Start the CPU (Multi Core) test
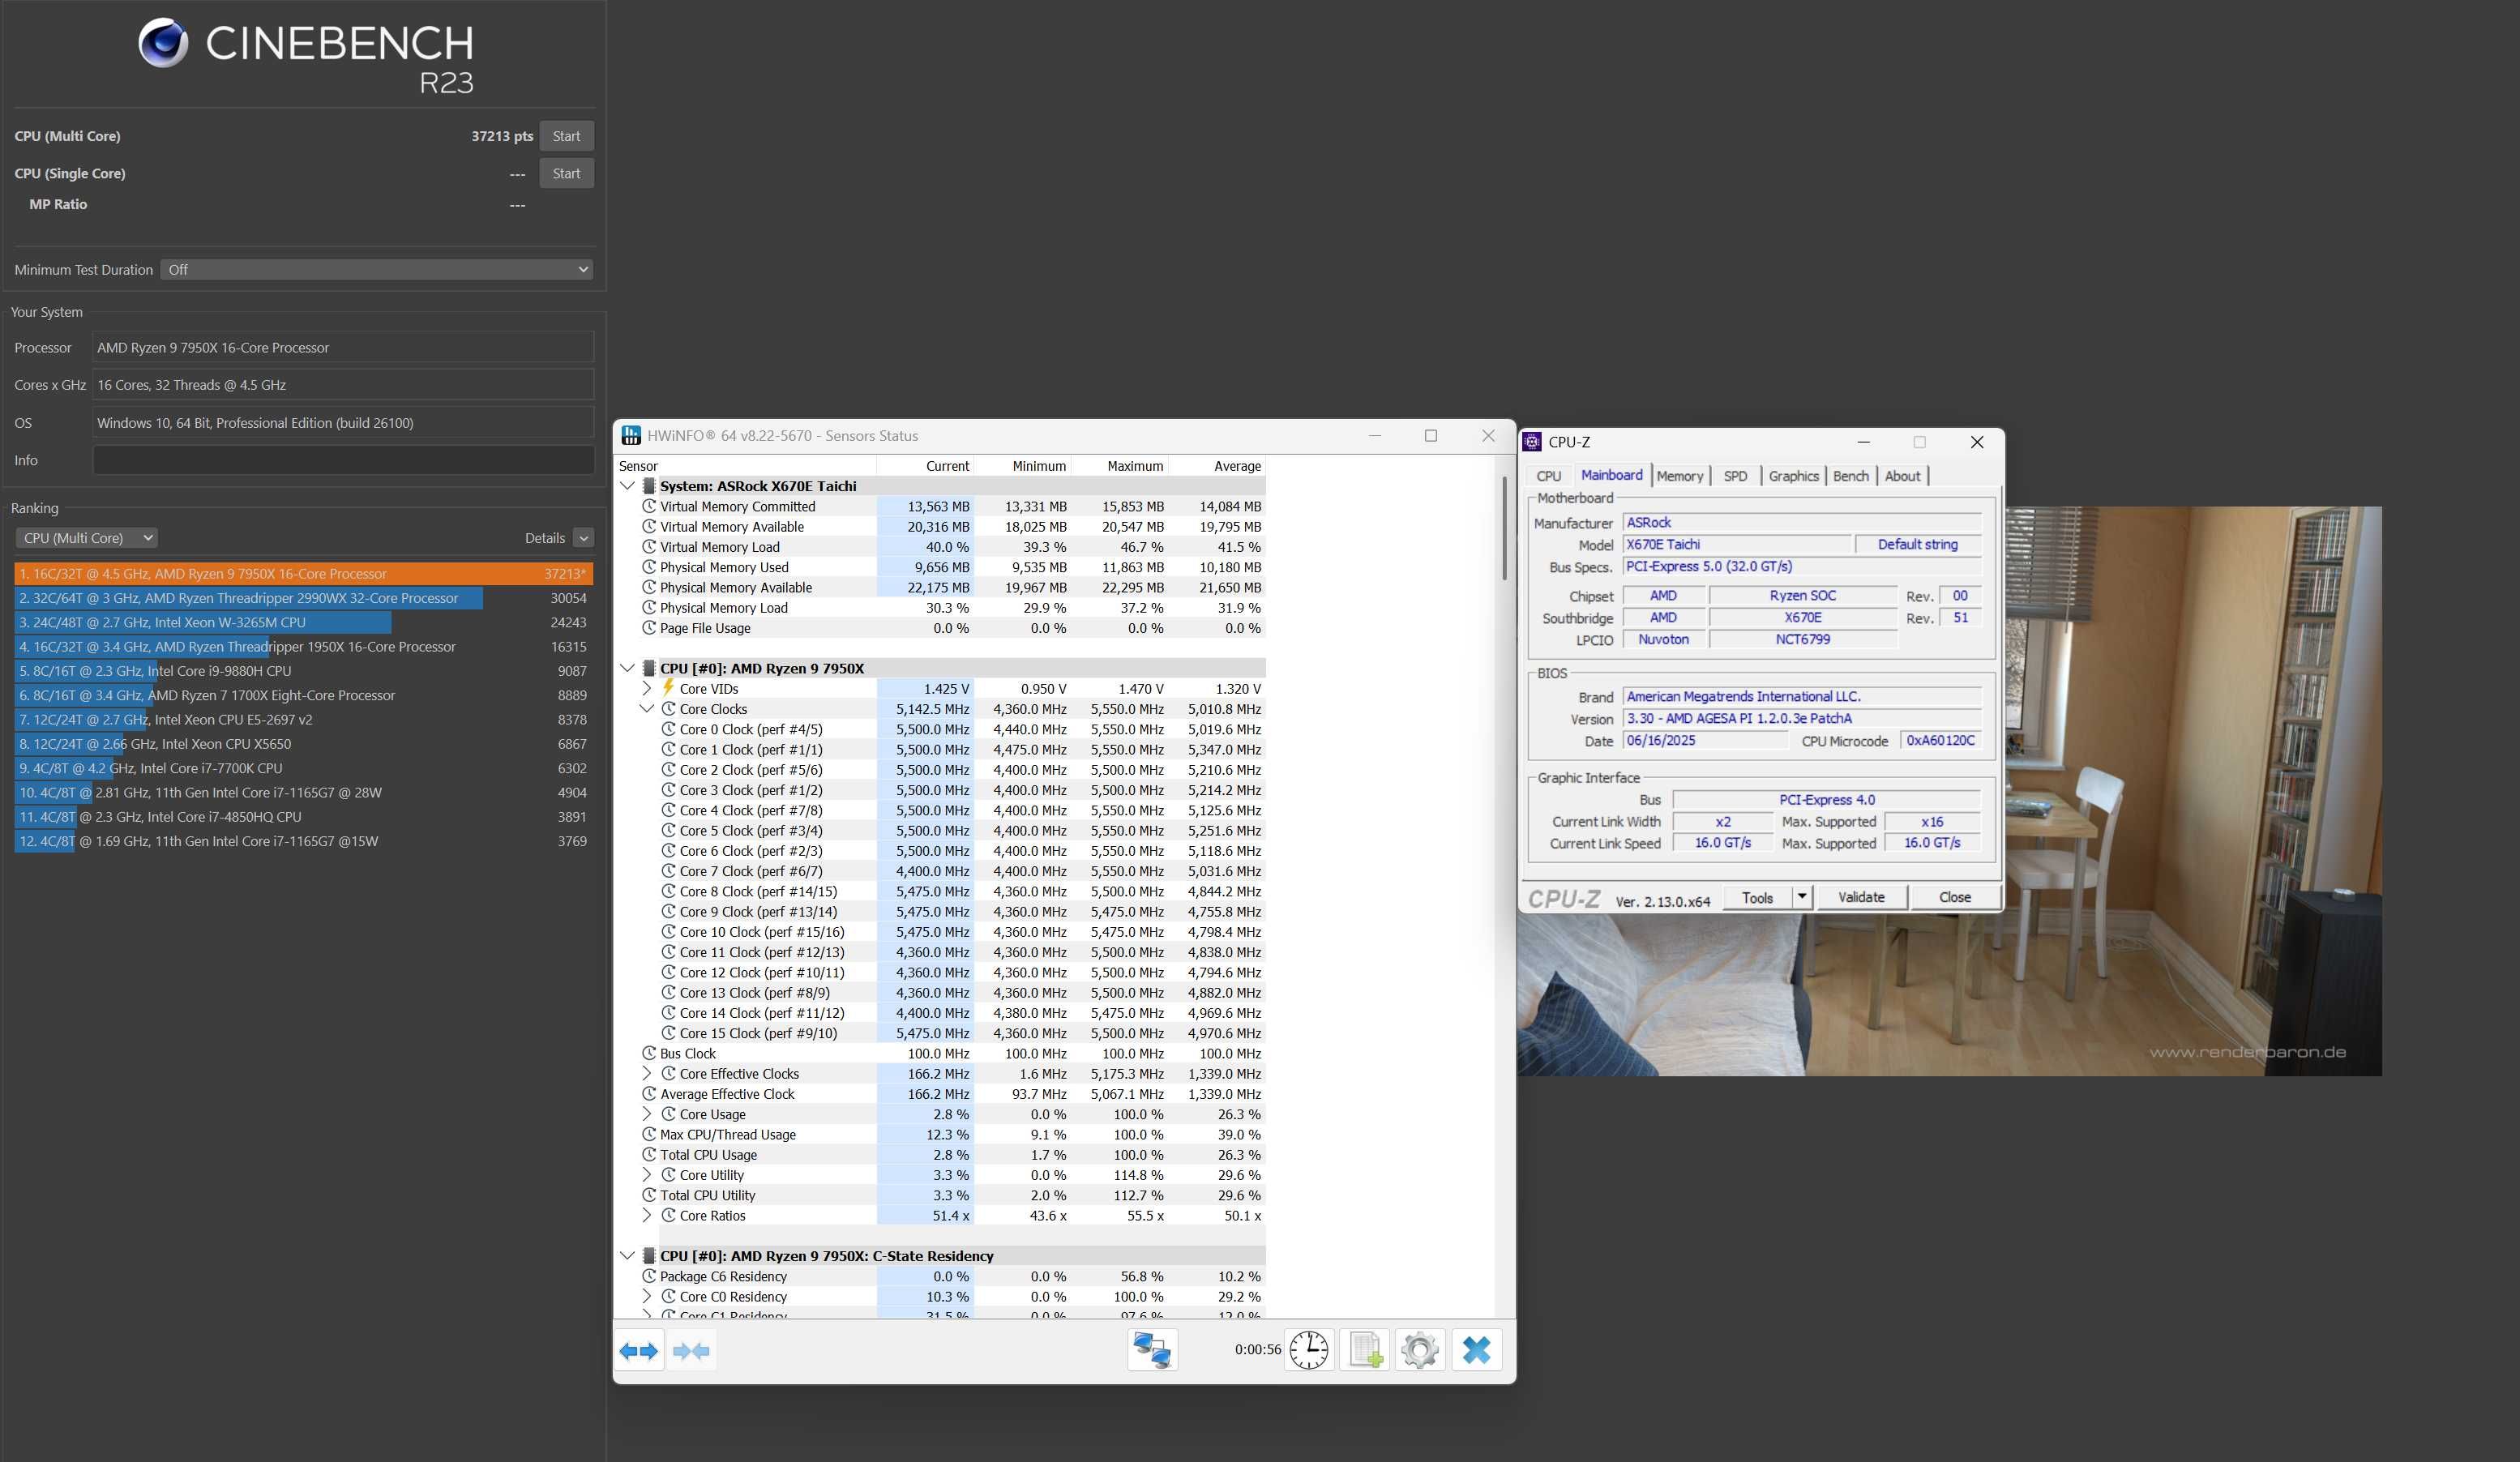Viewport: 2520px width, 1462px height. coord(566,136)
